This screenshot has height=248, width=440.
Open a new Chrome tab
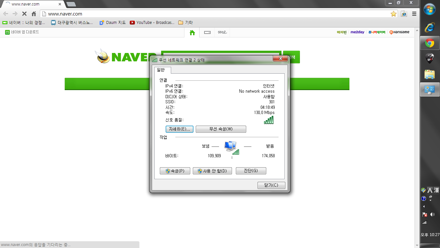[x=71, y=4]
